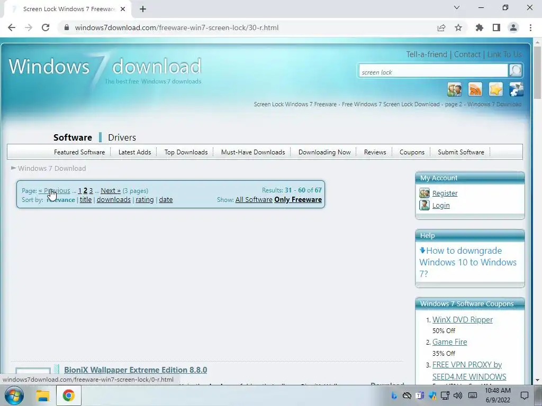Click the screen lock search field
The image size is (542, 406).
(x=433, y=71)
